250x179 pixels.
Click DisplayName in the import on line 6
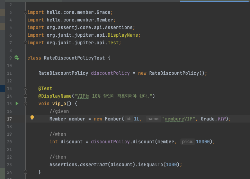click(123, 35)
